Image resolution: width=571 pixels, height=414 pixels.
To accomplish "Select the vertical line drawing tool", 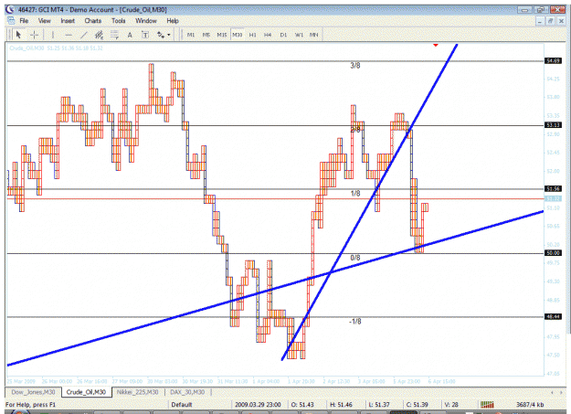I will click(53, 35).
